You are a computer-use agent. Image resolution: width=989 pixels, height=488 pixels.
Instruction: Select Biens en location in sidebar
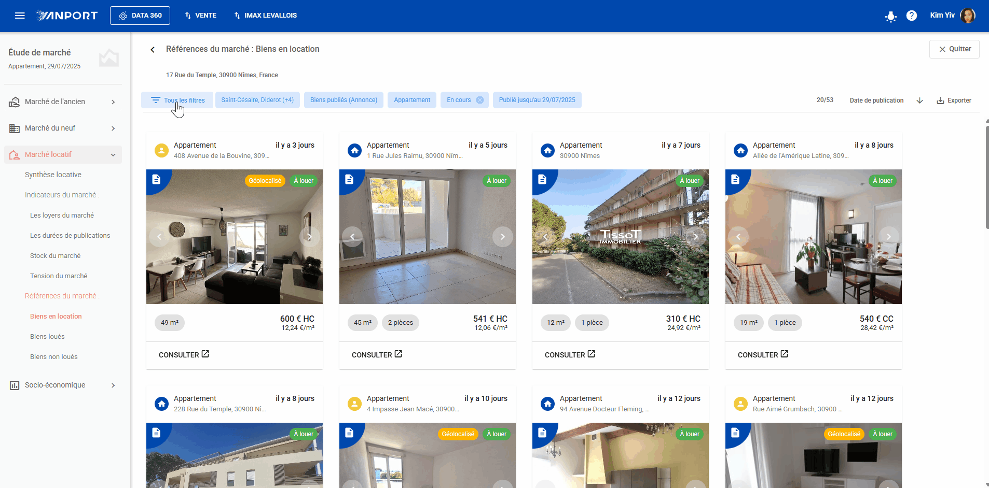pos(56,317)
